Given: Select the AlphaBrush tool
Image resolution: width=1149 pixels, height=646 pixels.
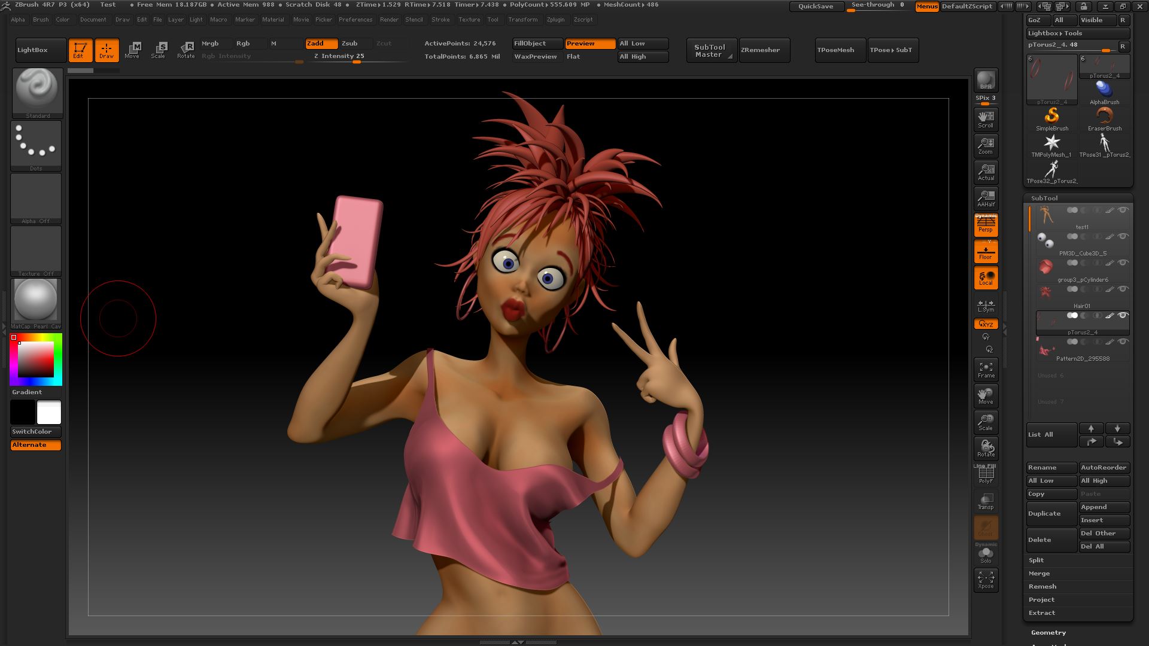Looking at the screenshot, I should [1104, 93].
